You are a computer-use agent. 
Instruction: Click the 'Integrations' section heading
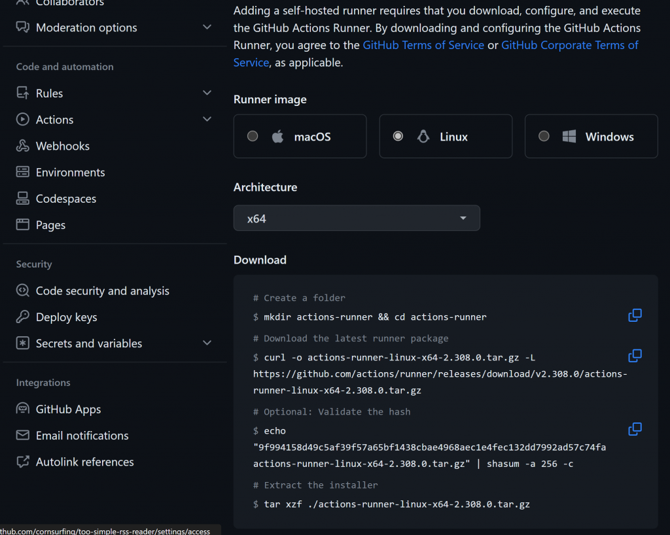point(43,383)
